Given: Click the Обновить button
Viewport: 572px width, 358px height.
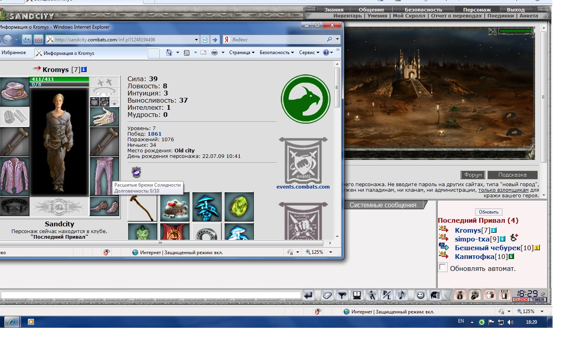Looking at the screenshot, I should (489, 212).
